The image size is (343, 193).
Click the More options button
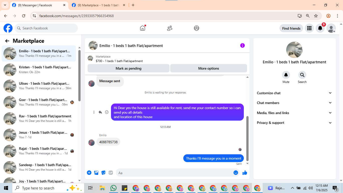(x=209, y=68)
